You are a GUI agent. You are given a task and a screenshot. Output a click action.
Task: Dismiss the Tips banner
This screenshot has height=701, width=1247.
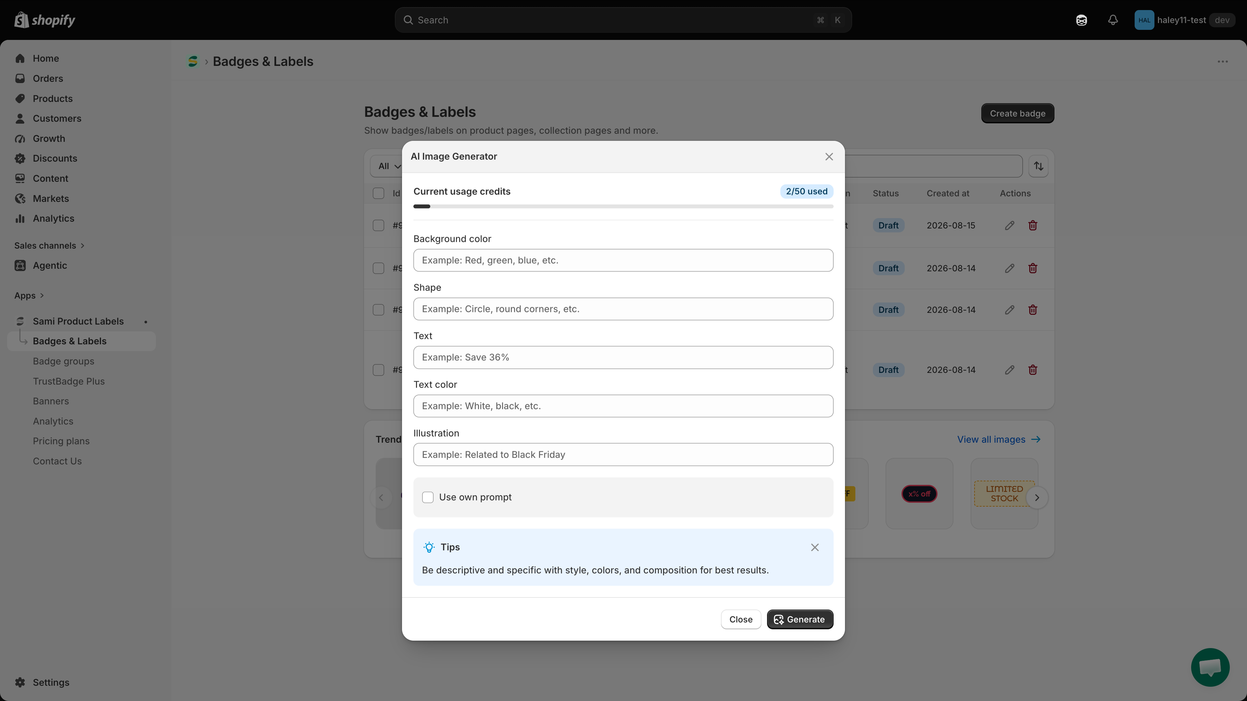[x=815, y=547]
